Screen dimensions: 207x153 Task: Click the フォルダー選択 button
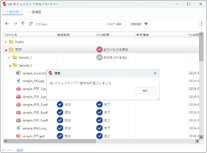114,24
